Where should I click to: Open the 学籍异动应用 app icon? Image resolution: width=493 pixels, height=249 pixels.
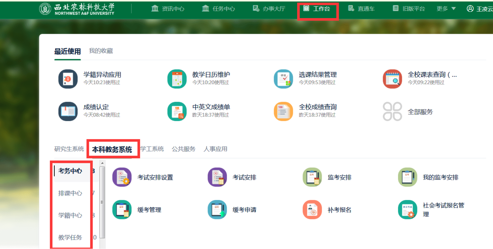[x=68, y=79]
